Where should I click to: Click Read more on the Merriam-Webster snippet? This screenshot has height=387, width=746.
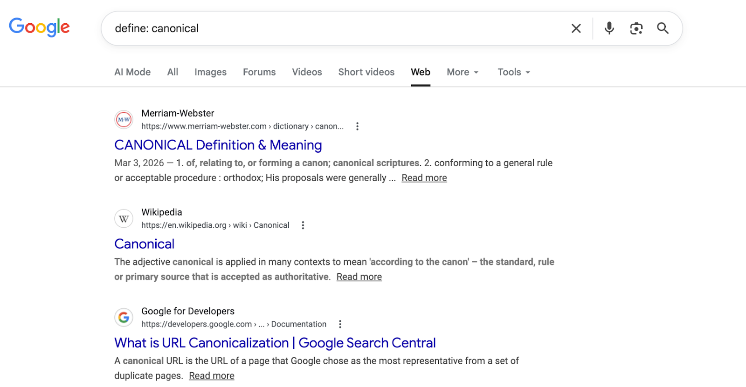(x=424, y=178)
